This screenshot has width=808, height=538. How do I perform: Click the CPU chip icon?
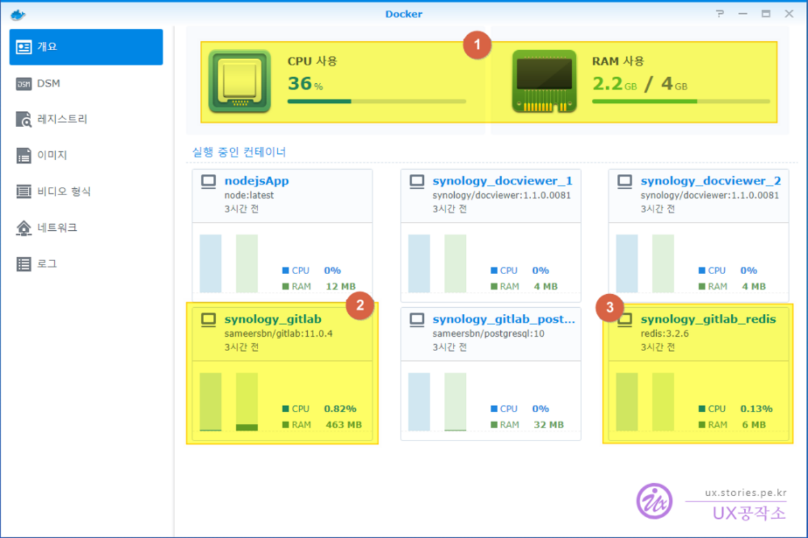click(239, 81)
